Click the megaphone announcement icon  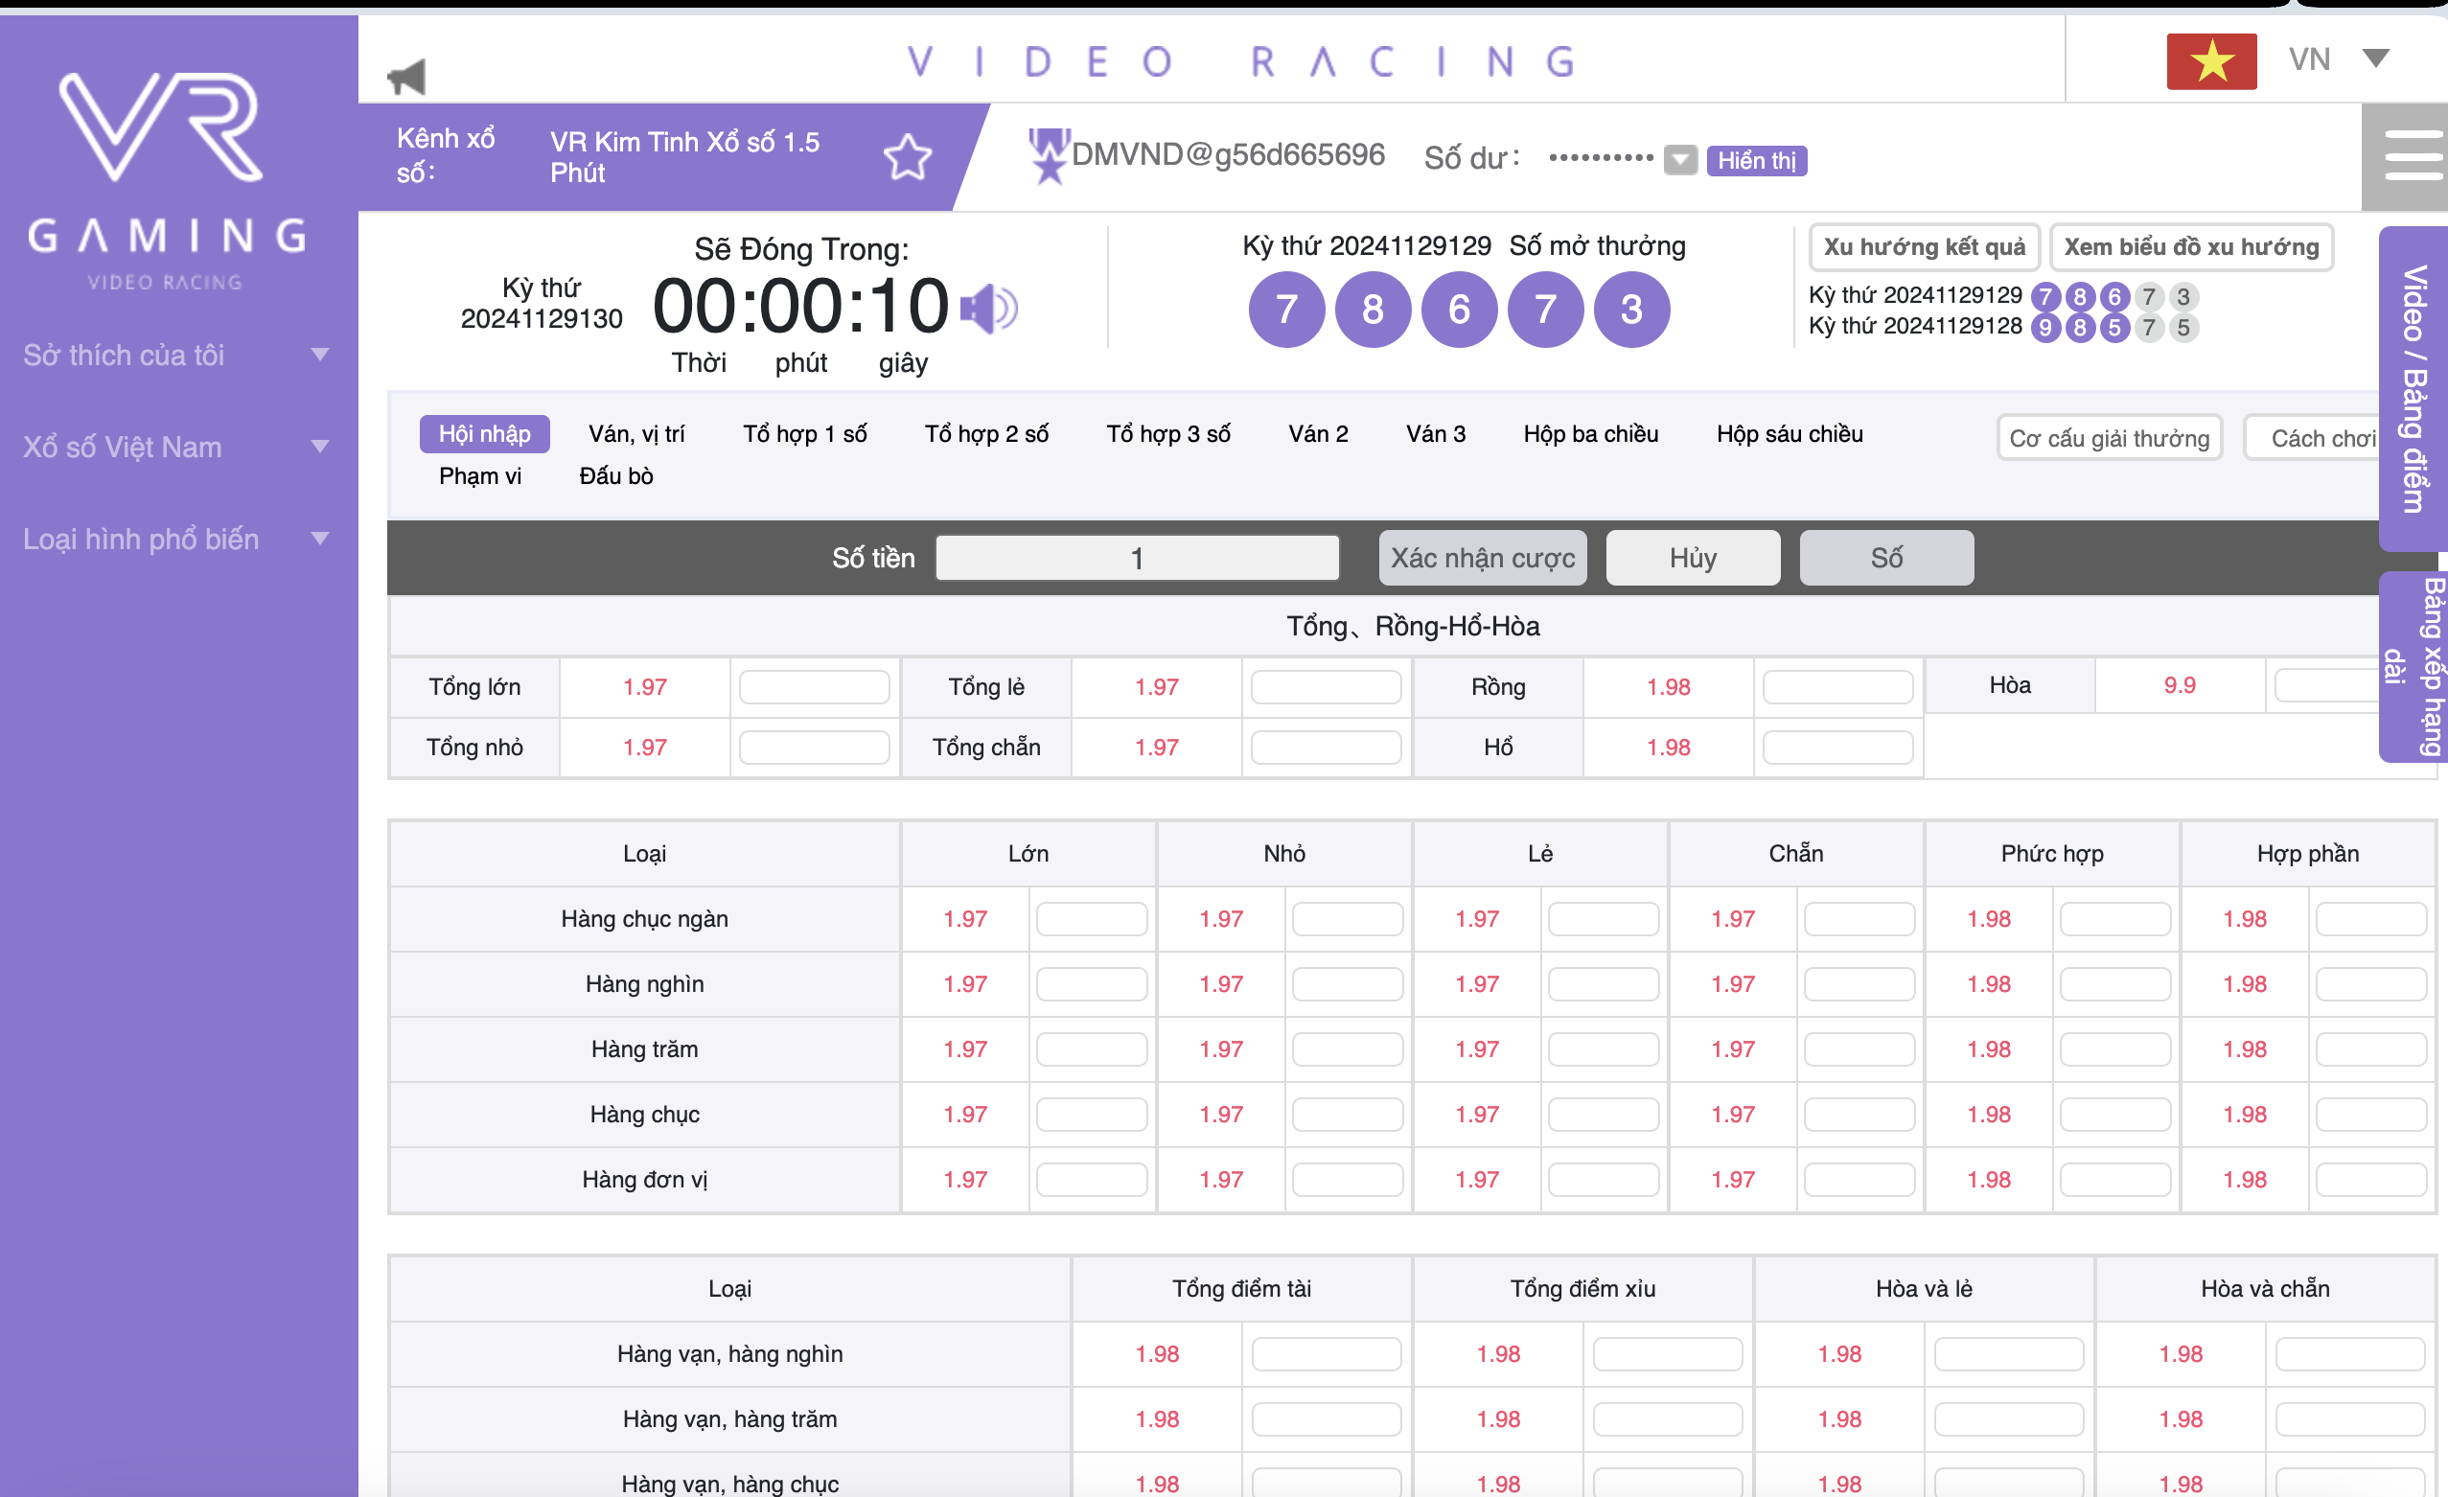coord(406,77)
